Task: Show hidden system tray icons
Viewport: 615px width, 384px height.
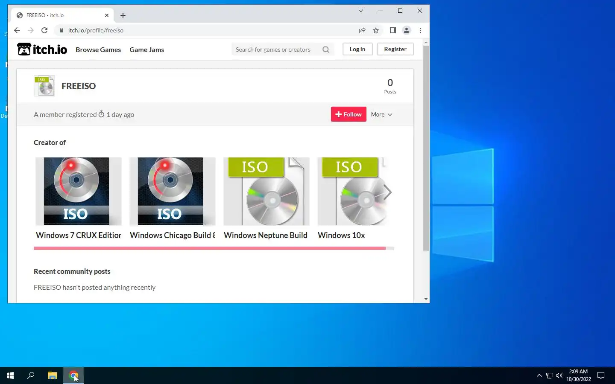Action: pos(539,375)
